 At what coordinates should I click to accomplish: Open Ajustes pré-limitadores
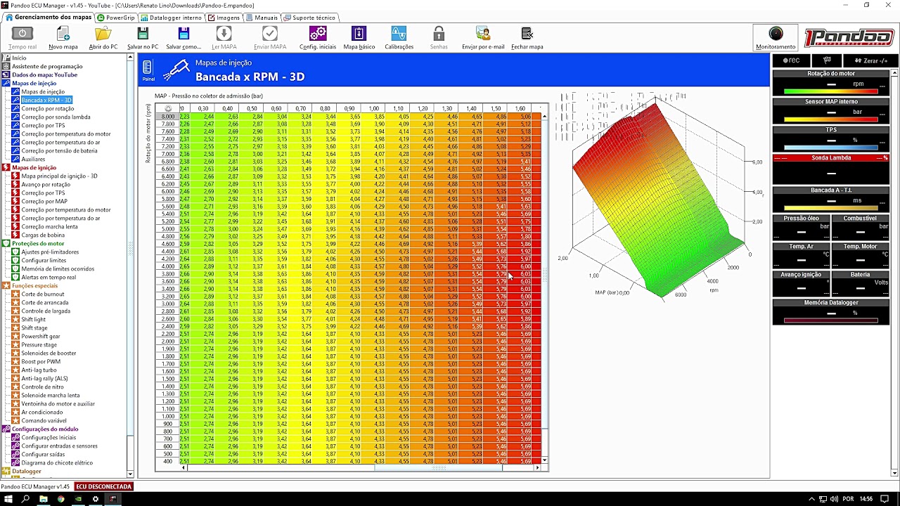coord(50,252)
